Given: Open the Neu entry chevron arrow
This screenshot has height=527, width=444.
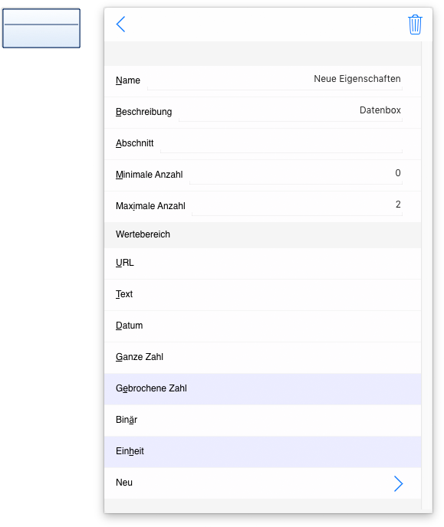Looking at the screenshot, I should click(398, 483).
